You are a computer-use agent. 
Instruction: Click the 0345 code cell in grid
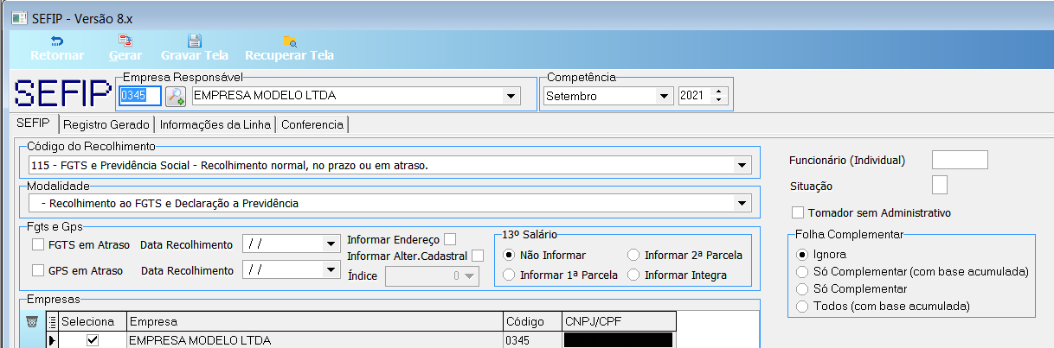point(532,340)
